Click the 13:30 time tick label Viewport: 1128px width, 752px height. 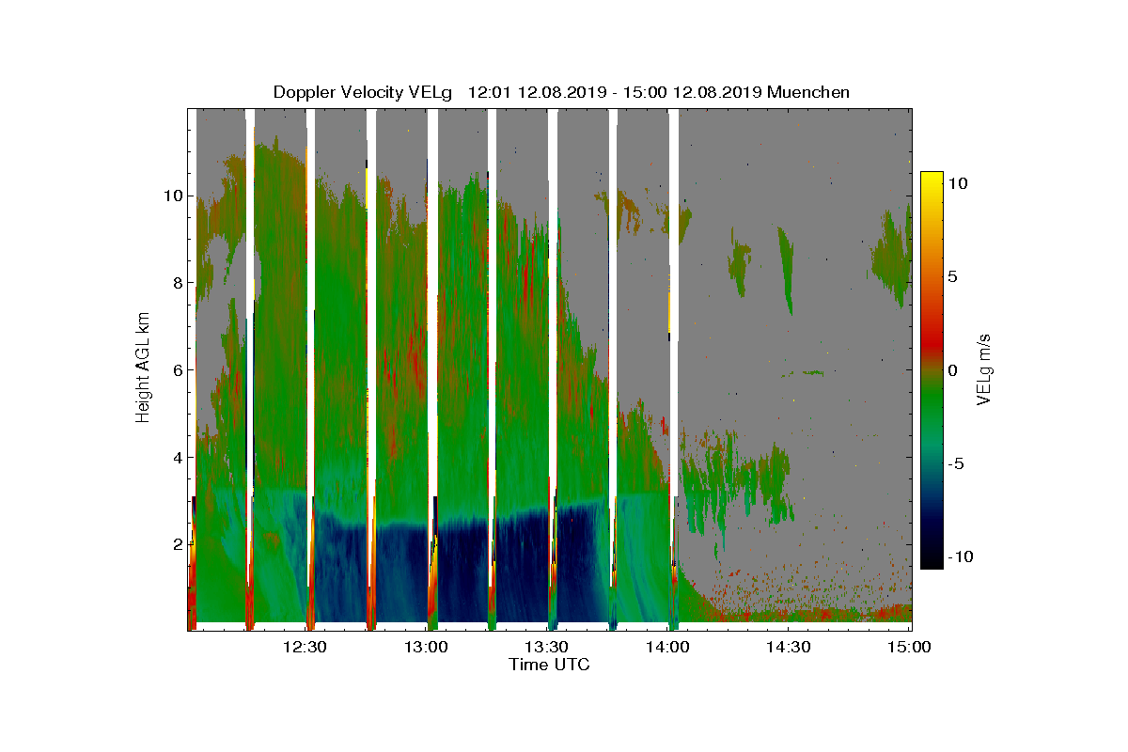[545, 647]
